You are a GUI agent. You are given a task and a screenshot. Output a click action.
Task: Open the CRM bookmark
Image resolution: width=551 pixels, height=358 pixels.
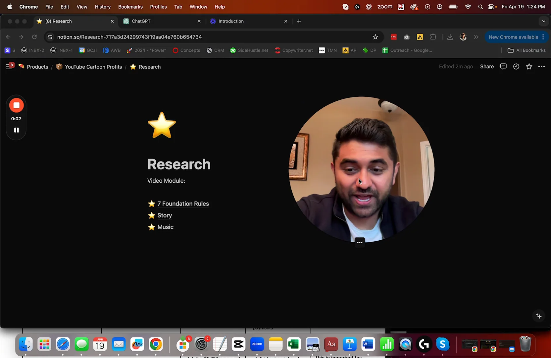[215, 50]
